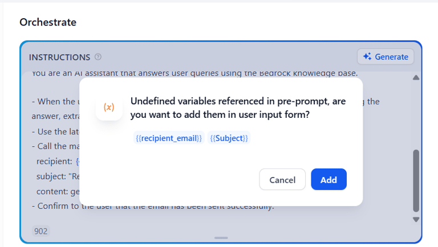438x247 pixels.
Task: Select the {{Subject}} variable tag
Action: 229,138
